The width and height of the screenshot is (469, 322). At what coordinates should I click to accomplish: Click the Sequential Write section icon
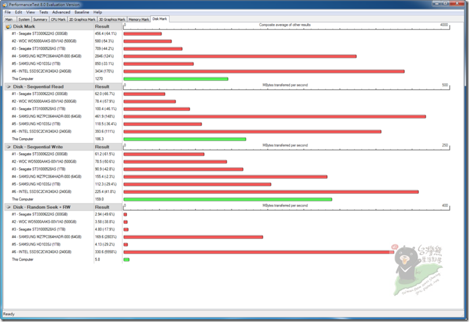tap(8, 147)
